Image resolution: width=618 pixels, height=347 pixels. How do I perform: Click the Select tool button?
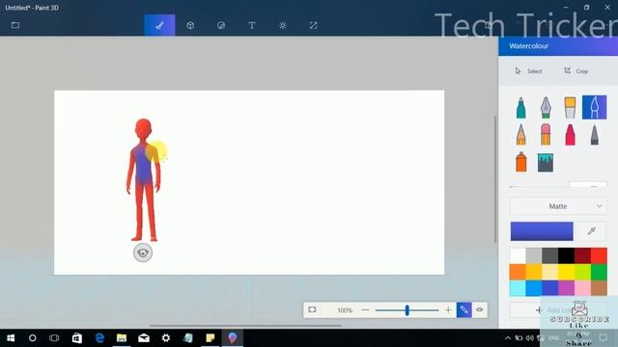coord(528,70)
